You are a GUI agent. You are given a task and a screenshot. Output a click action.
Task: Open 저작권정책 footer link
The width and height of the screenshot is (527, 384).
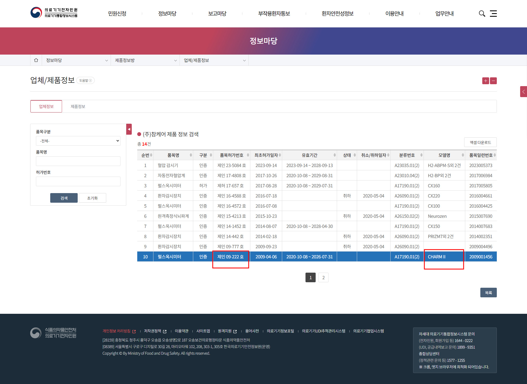(x=155, y=331)
